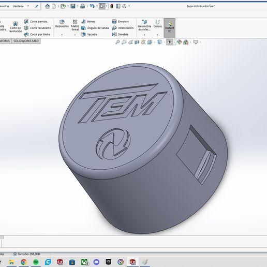This screenshot has width=267, height=267.
Task: Open File Explorer from the taskbar
Action: (11, 262)
